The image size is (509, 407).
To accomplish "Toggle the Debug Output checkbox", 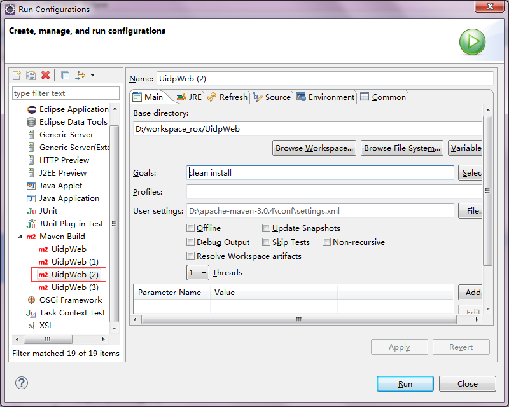I will pos(190,242).
